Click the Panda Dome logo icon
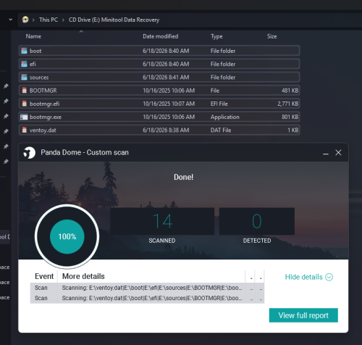Screen dimensions: 362x345 29,153
